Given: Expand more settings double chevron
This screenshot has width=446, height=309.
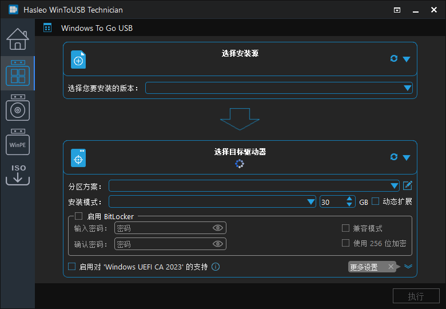Looking at the screenshot, I should (x=408, y=267).
